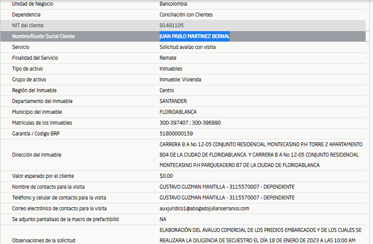Click 'Conciliación con Clientes' dependency value

click(x=186, y=15)
